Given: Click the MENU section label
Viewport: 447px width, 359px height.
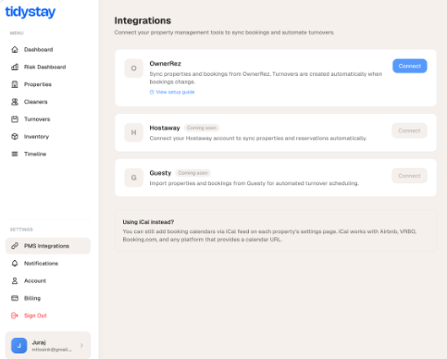Looking at the screenshot, I should tap(17, 33).
